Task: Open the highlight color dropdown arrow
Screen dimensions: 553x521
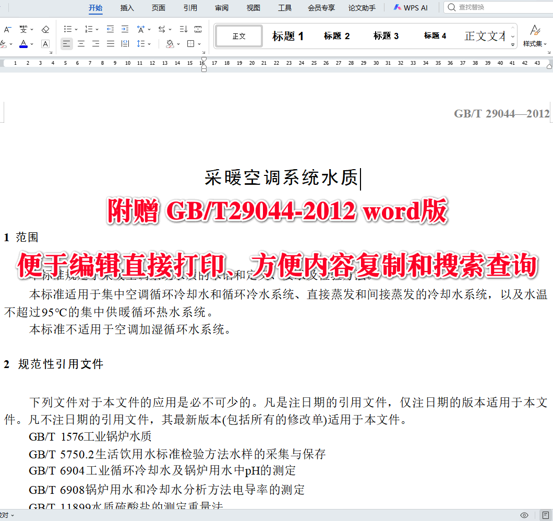Action: pyautogui.click(x=11, y=44)
